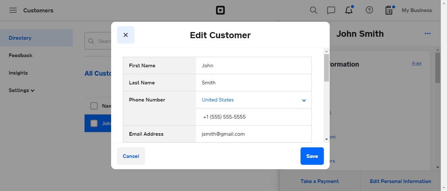
Task: Click Edit Personal Information button
Action: tap(400, 181)
